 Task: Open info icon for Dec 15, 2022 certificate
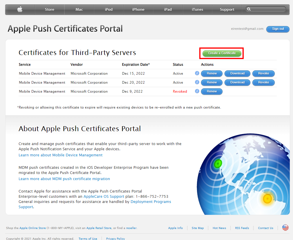point(197,73)
